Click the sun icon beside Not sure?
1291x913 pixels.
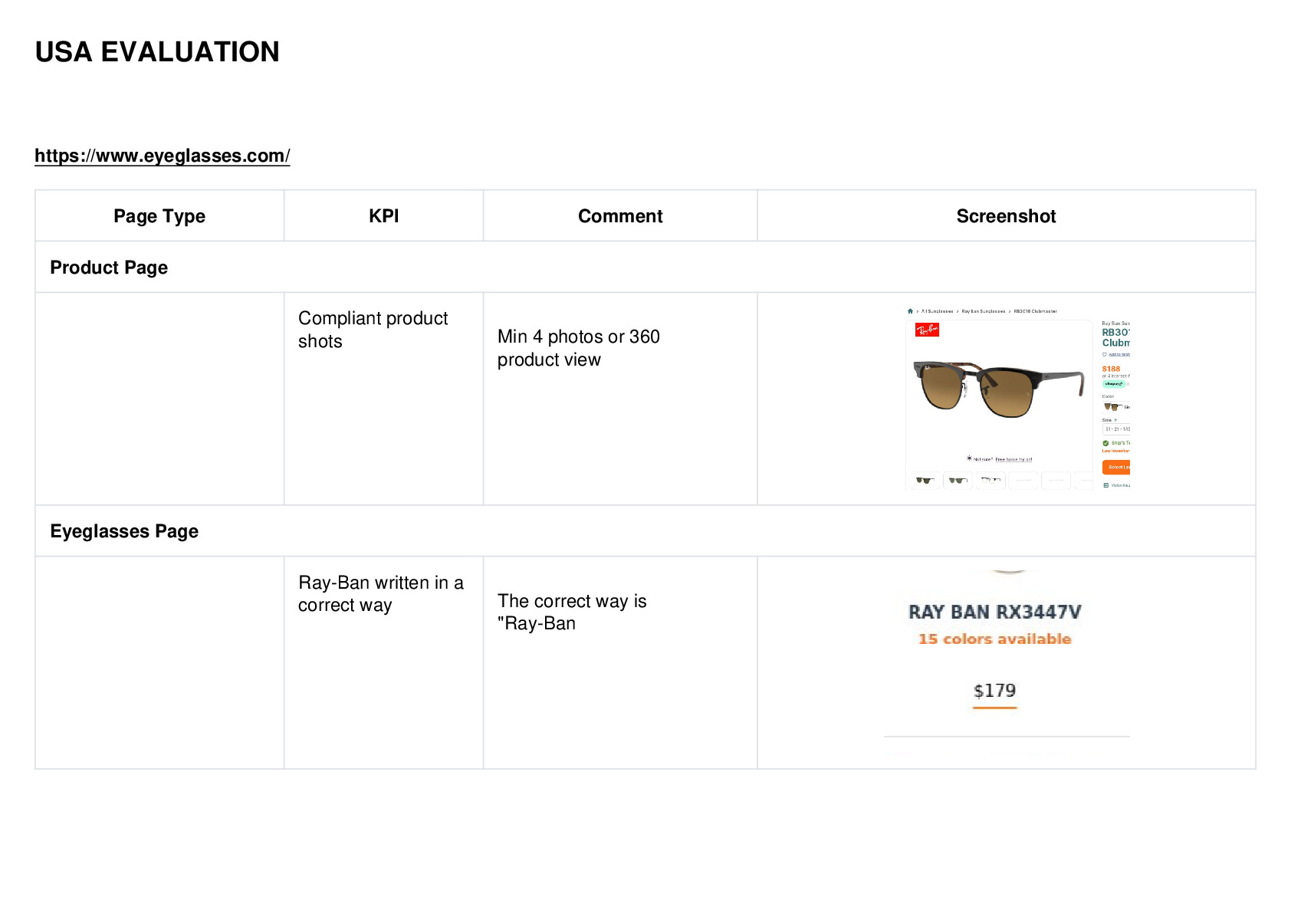click(x=969, y=458)
